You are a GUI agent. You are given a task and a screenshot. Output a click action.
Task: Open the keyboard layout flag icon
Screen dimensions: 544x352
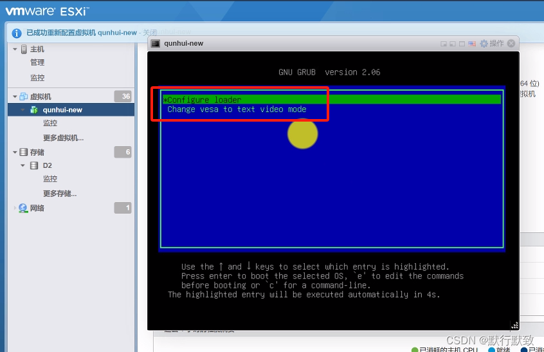pos(472,44)
